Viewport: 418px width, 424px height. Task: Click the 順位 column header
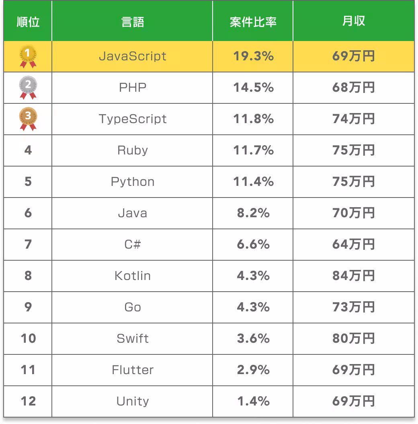click(x=28, y=22)
